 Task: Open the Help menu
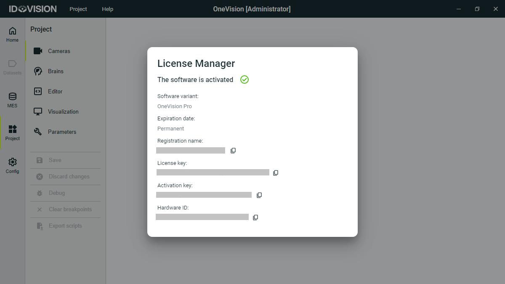click(x=107, y=9)
